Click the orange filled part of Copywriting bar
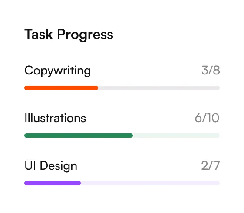 coord(61,88)
